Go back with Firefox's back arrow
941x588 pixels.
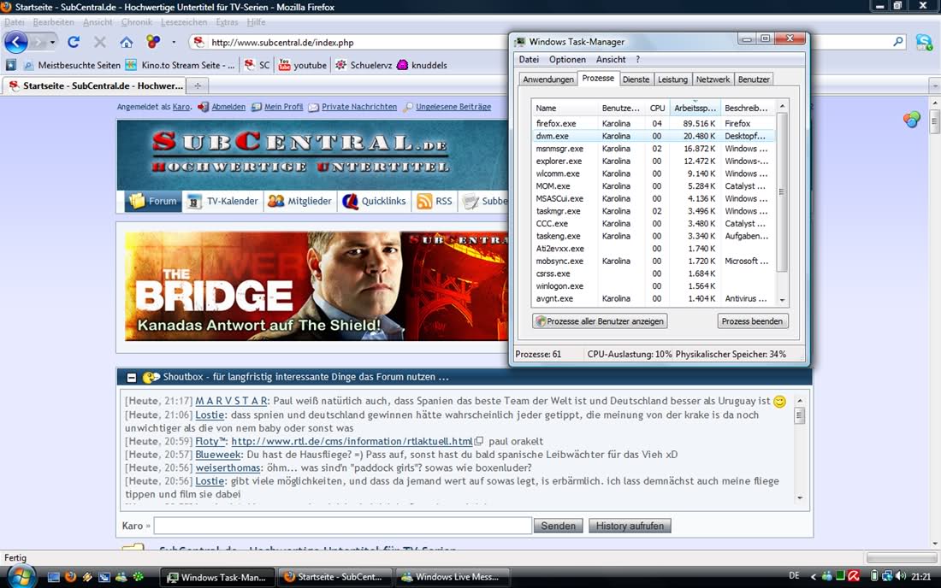coord(16,42)
